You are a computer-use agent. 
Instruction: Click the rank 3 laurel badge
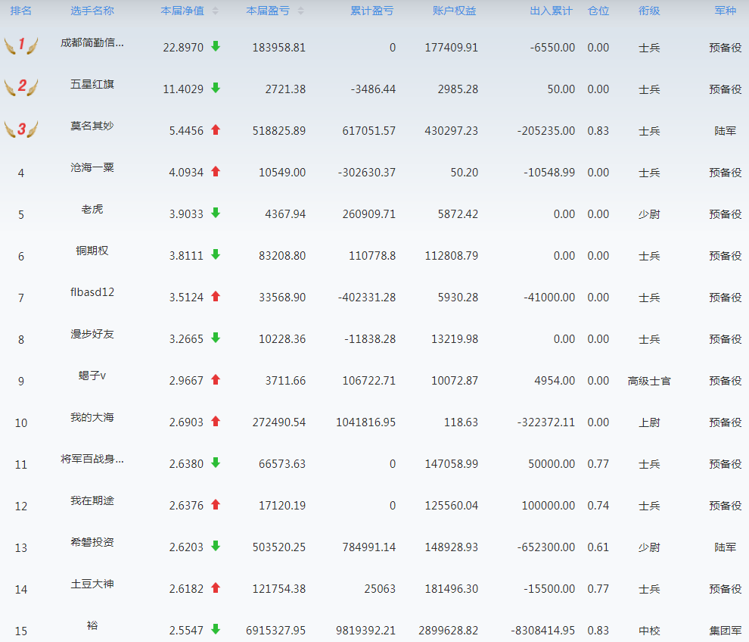(21, 129)
